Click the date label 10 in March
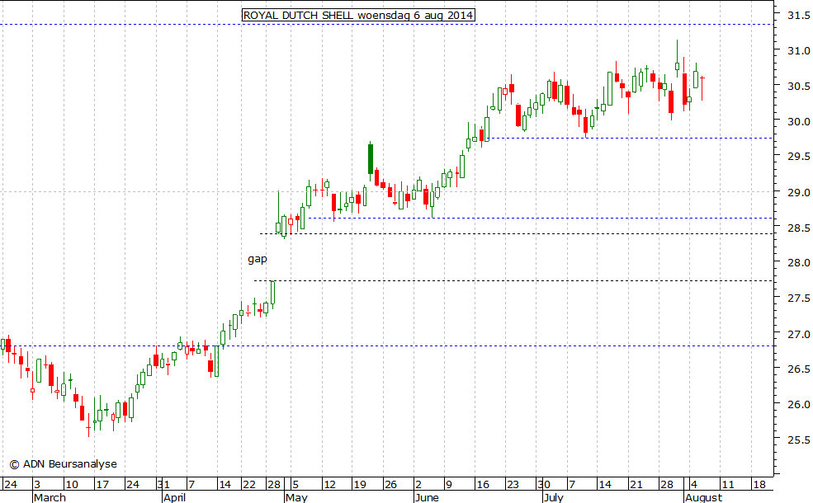813x503 pixels. [x=72, y=485]
